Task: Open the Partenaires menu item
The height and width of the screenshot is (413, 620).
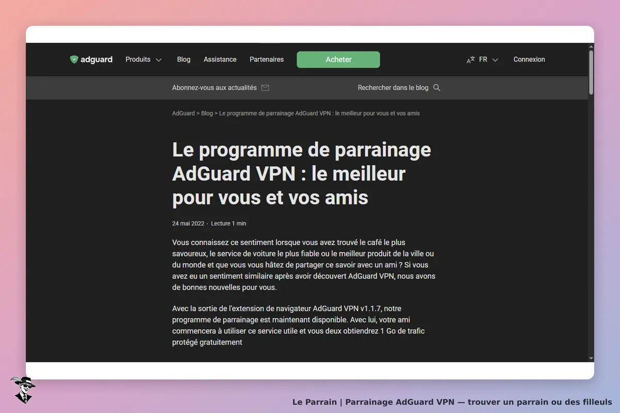Action: [267, 59]
